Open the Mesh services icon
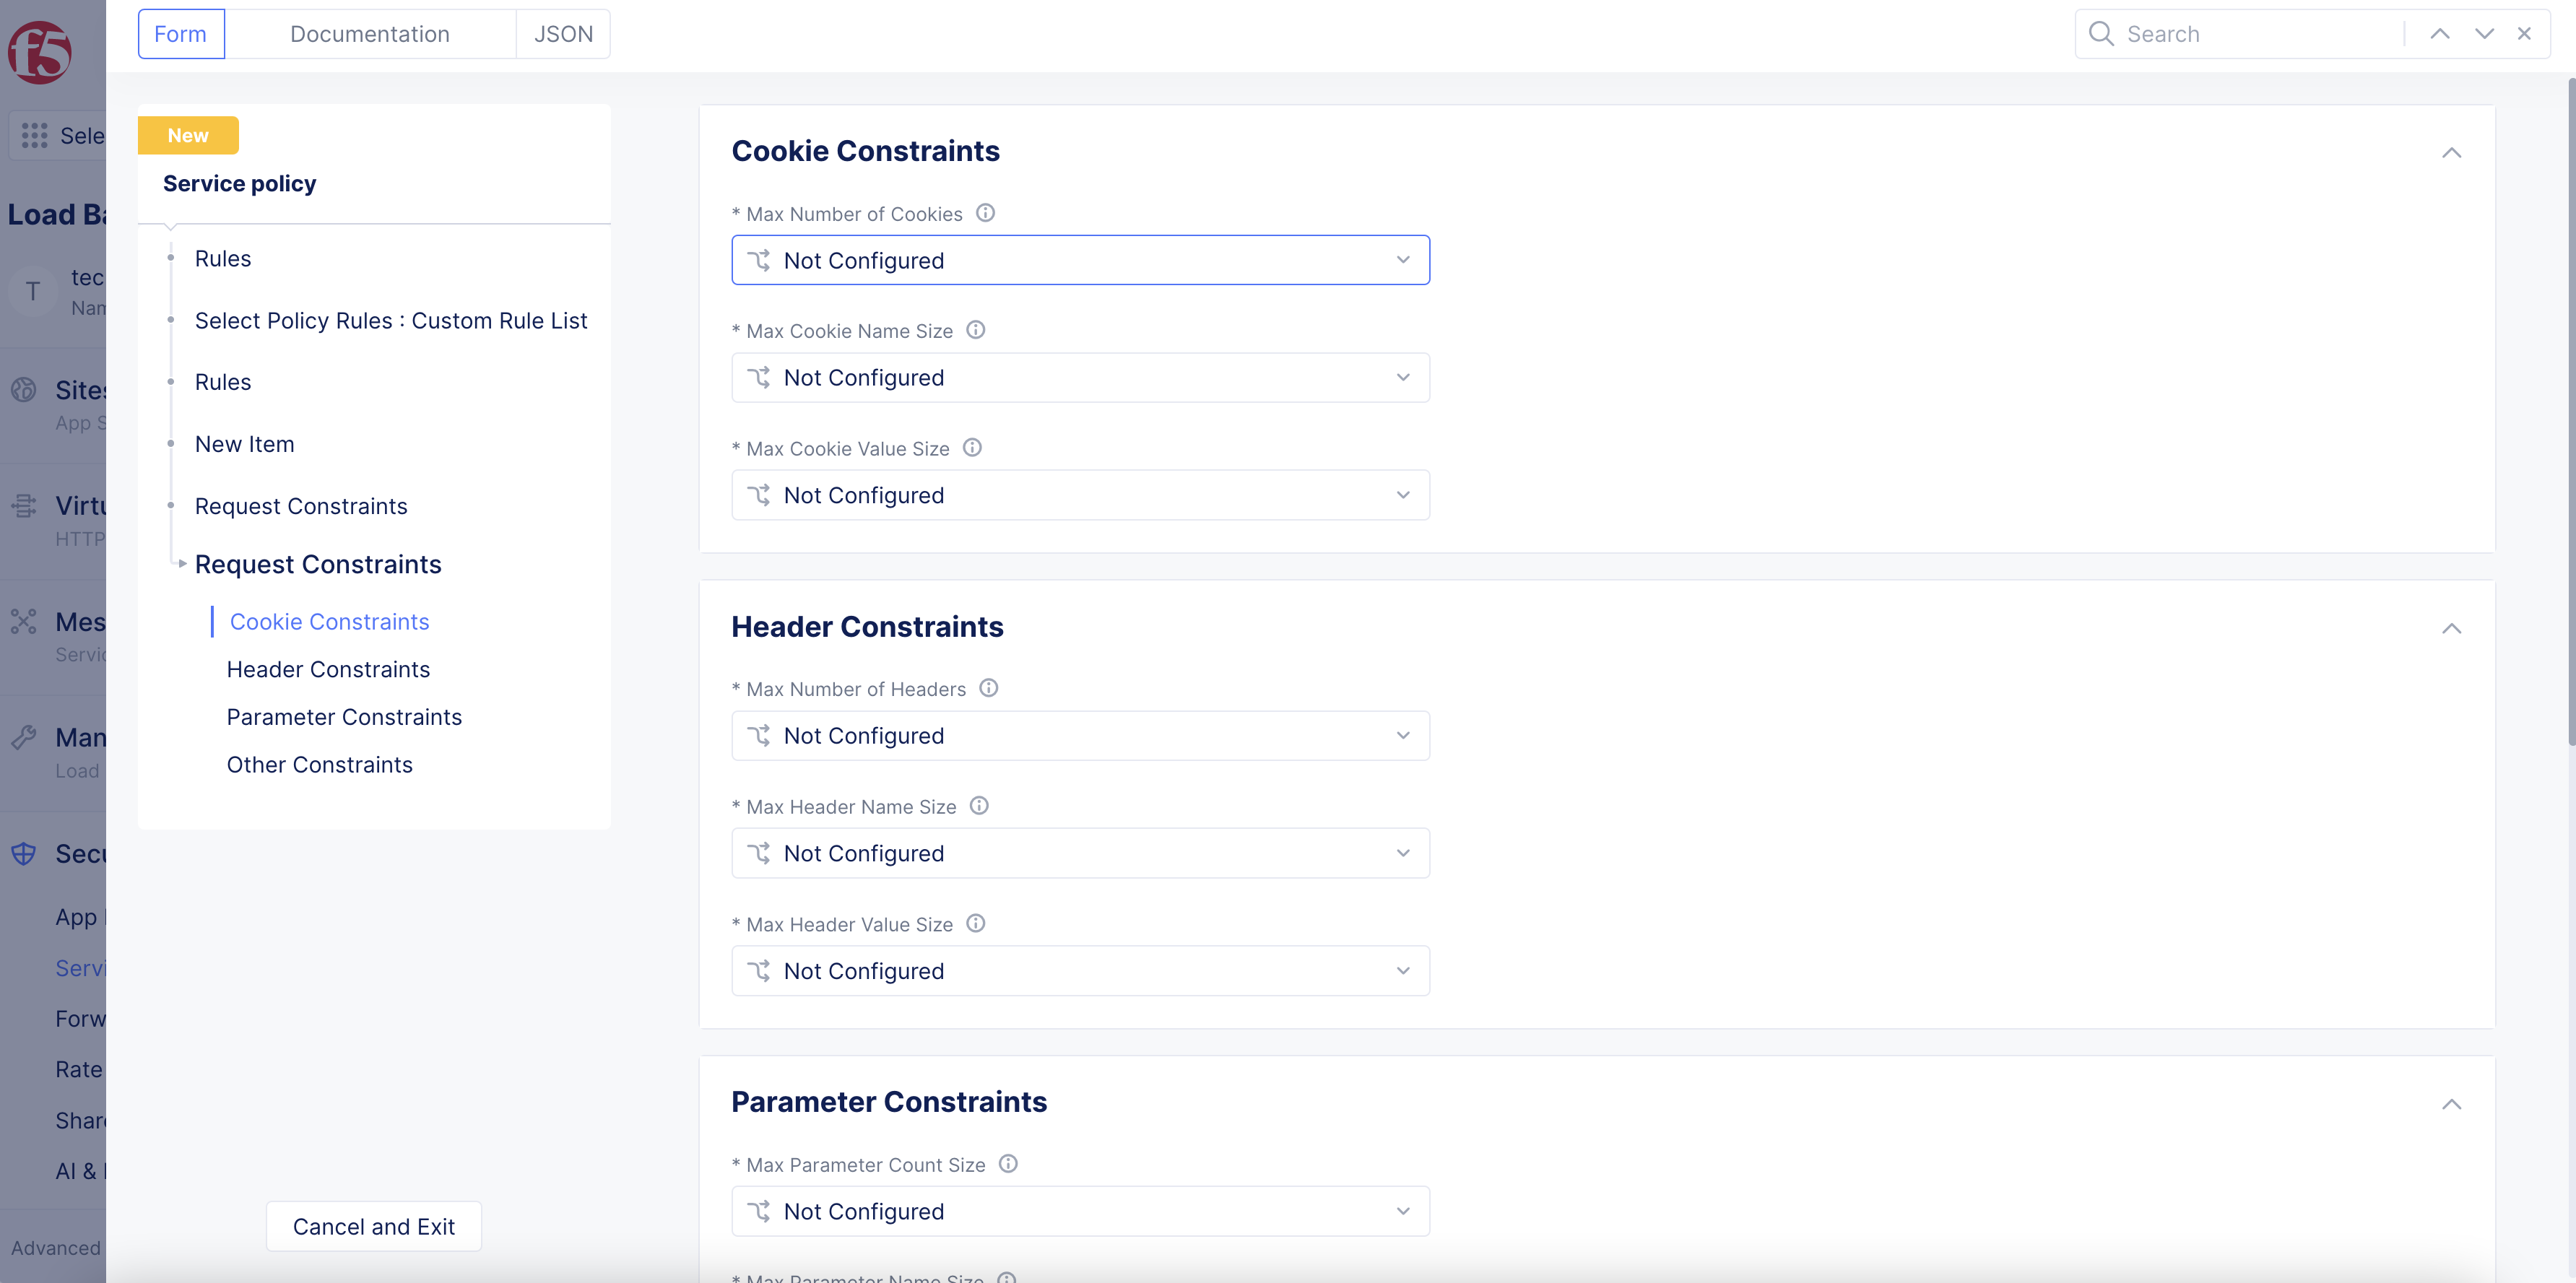The image size is (2576, 1283). pyautogui.click(x=23, y=621)
